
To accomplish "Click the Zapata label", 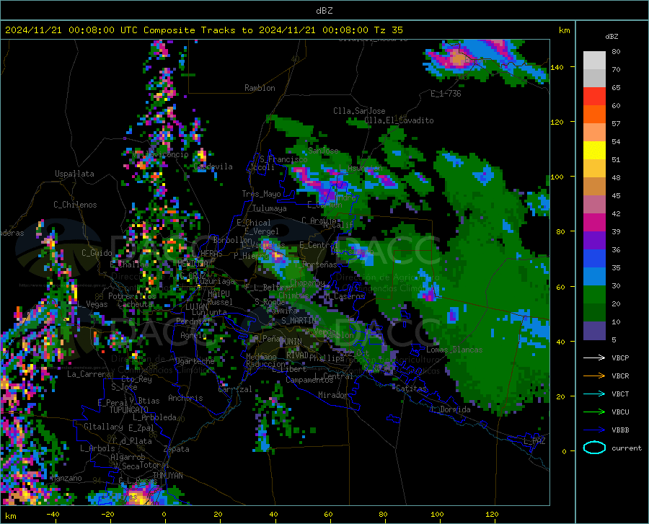I will pos(177,449).
